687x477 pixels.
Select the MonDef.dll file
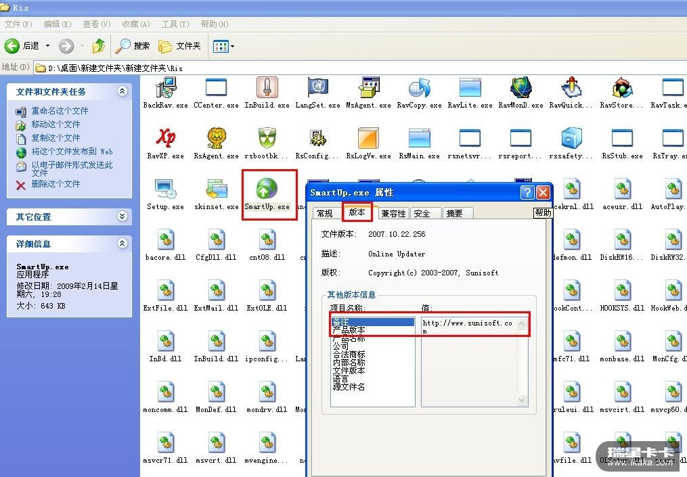[216, 392]
